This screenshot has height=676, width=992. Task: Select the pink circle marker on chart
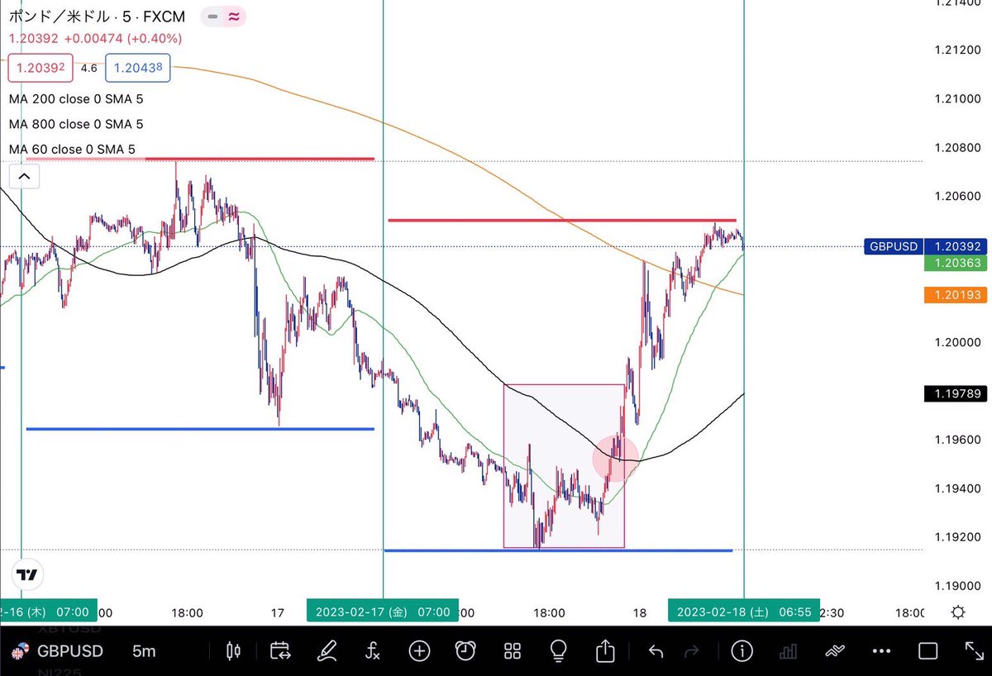point(615,458)
